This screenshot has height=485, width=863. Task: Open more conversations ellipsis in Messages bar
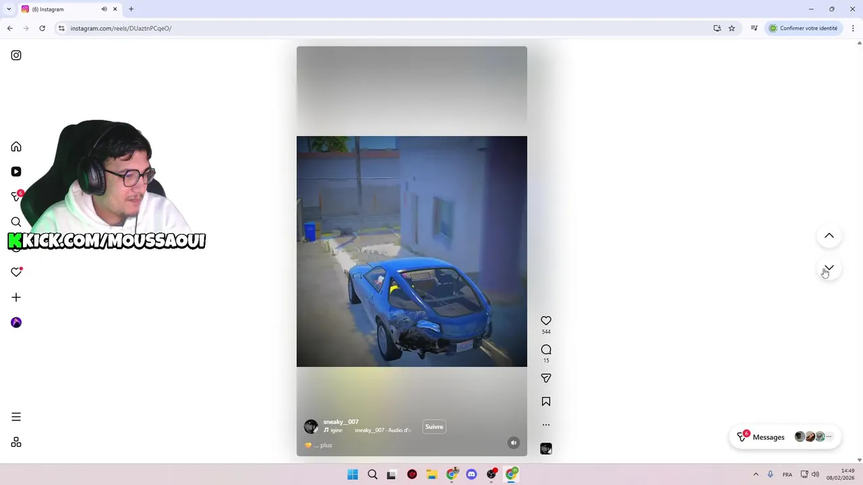click(x=829, y=437)
